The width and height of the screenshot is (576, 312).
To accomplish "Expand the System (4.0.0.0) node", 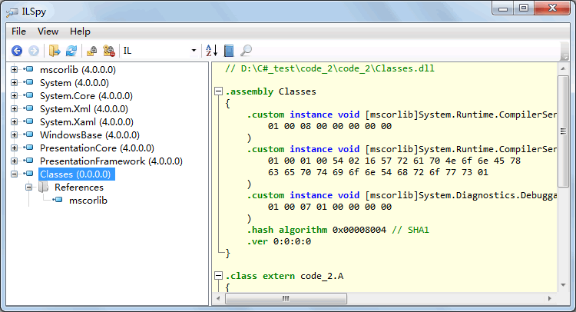I will point(15,83).
